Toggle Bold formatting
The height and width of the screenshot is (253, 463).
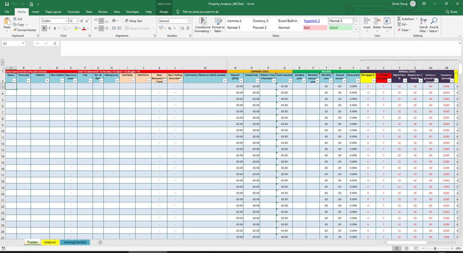[44, 28]
